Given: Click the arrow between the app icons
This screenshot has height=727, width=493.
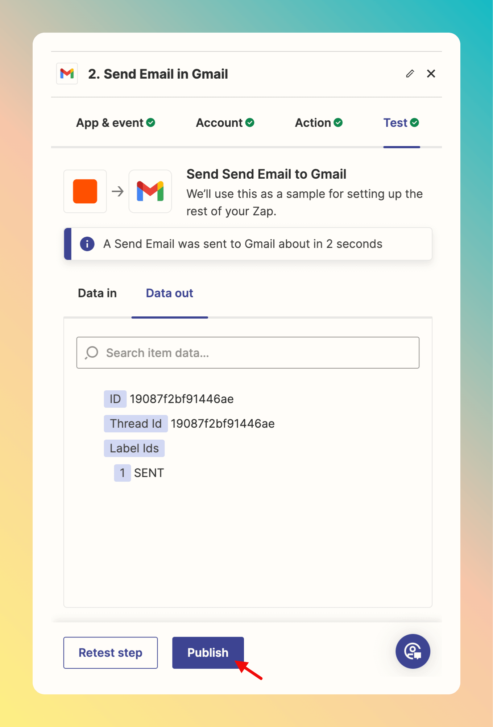Looking at the screenshot, I should pos(118,191).
